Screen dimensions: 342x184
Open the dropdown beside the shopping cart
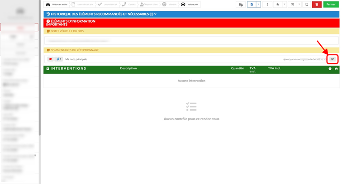point(299,5)
